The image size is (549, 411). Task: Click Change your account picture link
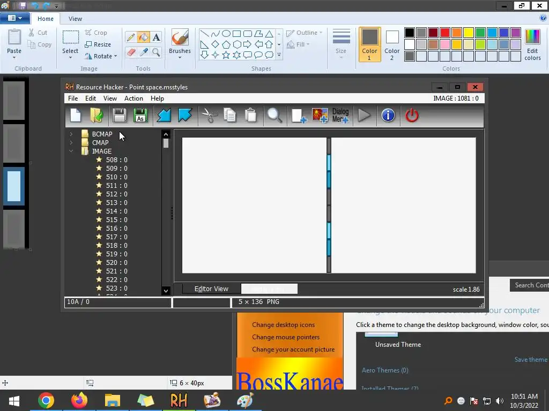pos(293,349)
